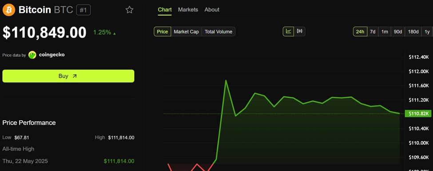Viewport: 433px width, 171px height.
Task: Set chart range to 1m
Action: click(385, 32)
